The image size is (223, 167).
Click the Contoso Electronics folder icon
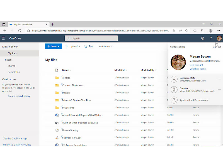click(57, 85)
